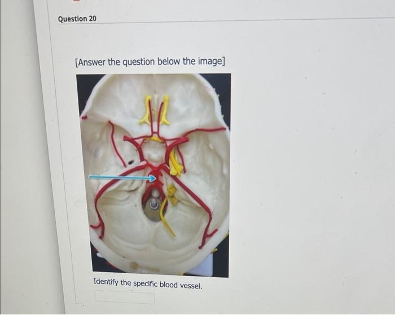Click the blue arrow tip on the artery
Image resolution: width=395 pixels, height=315 pixels.
click(153, 178)
